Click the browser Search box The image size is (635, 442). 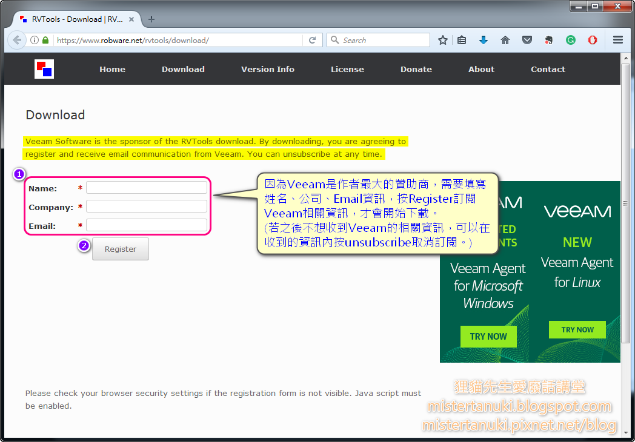[x=378, y=40]
